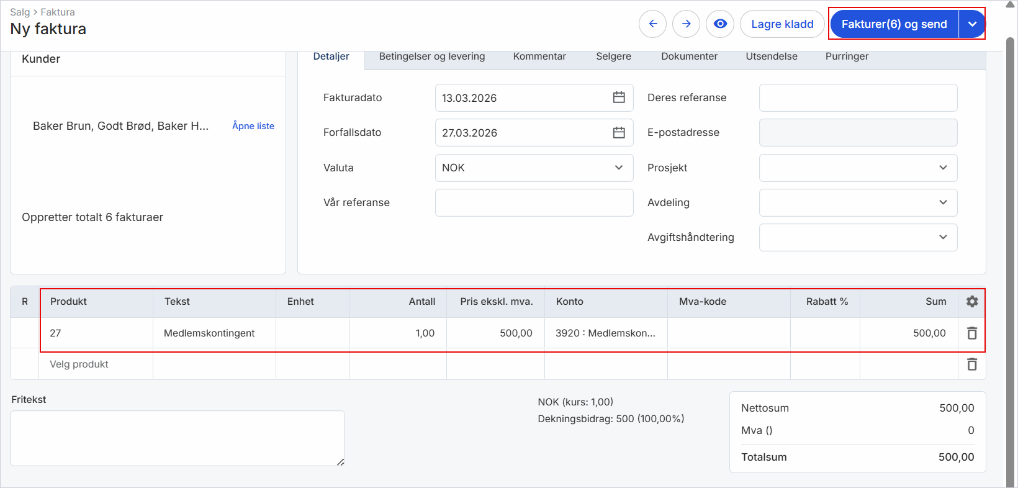
Task: Delete the empty Velg produkt row
Action: point(971,364)
